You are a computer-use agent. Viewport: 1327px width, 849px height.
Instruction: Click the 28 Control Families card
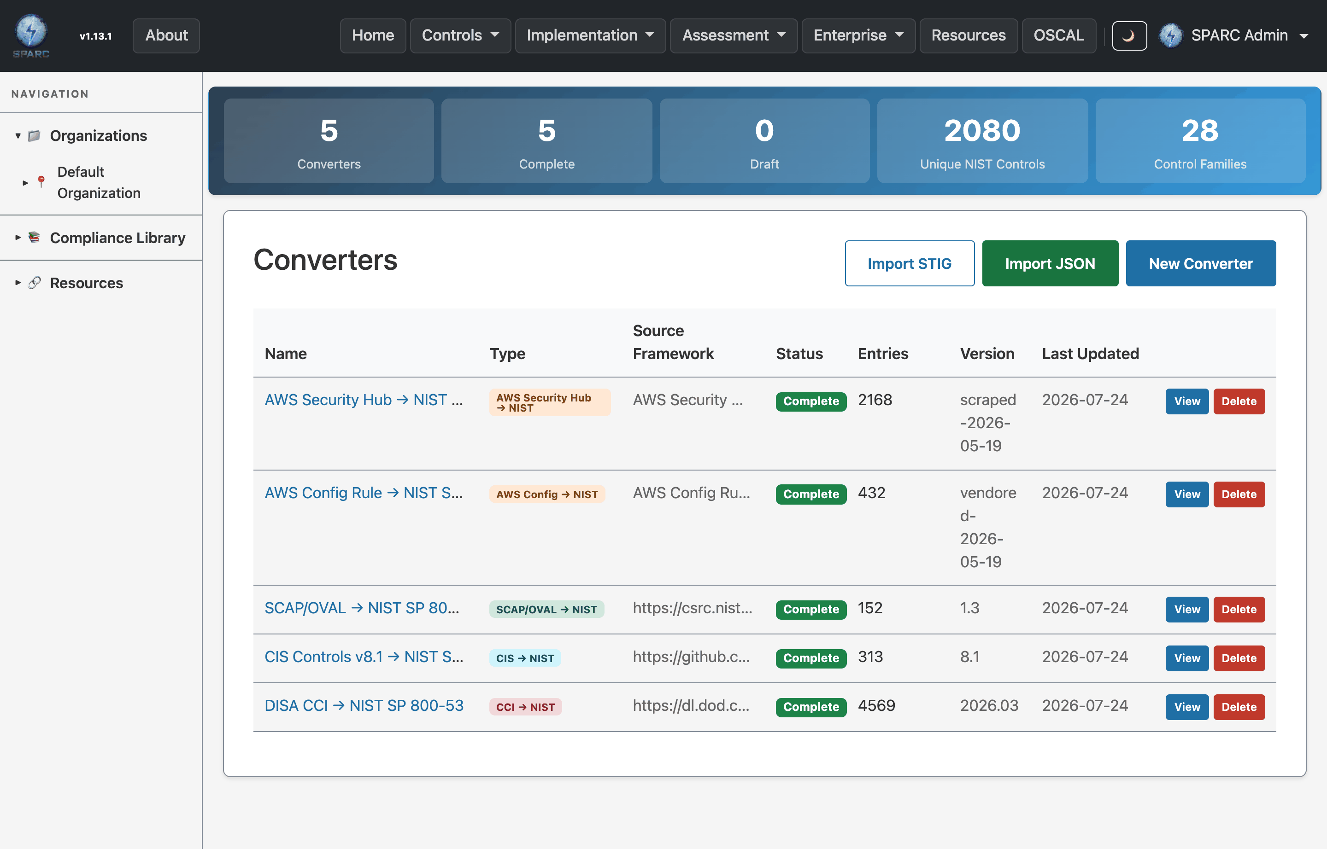point(1200,140)
